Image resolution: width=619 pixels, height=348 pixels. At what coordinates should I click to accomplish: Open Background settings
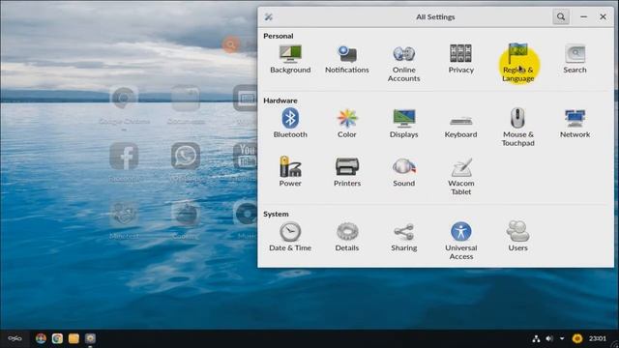(x=290, y=59)
